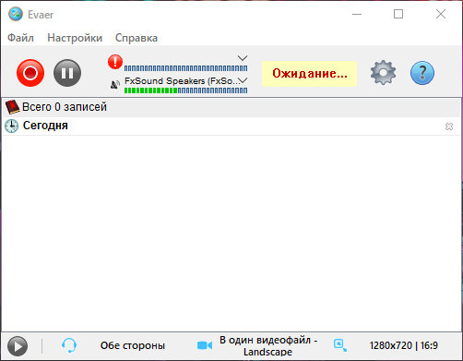Select the Сегодня group row

click(231, 126)
